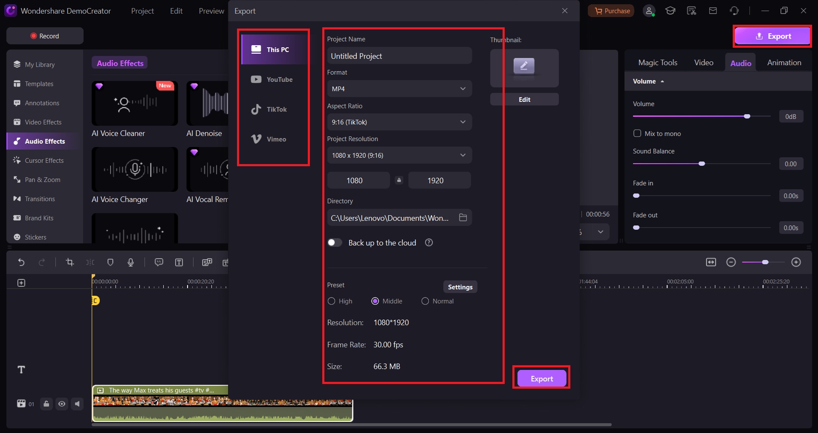Open the Project Resolution dropdown

pyautogui.click(x=399, y=155)
